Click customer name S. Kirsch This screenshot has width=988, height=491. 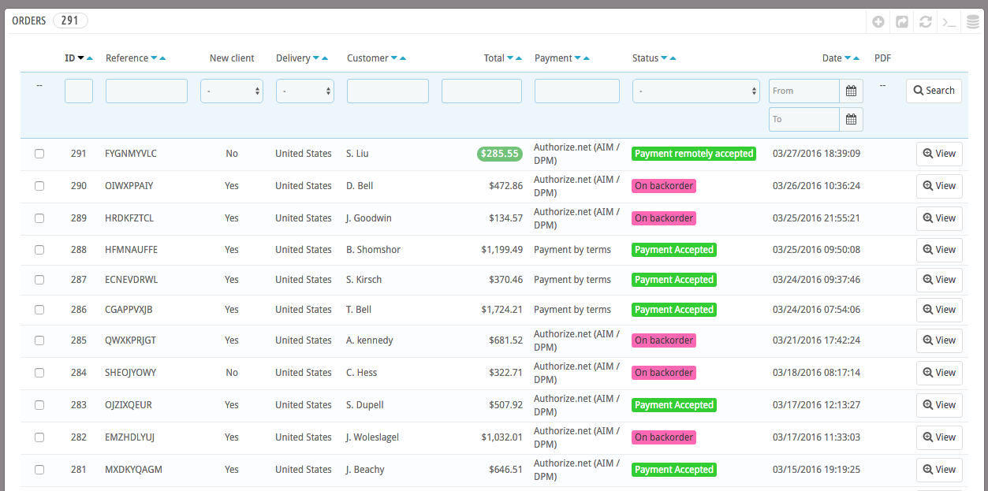click(364, 280)
